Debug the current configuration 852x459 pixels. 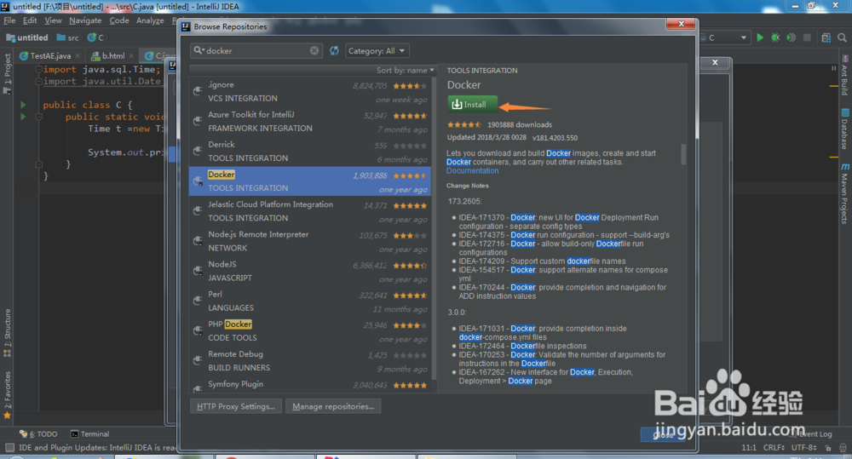tap(775, 37)
